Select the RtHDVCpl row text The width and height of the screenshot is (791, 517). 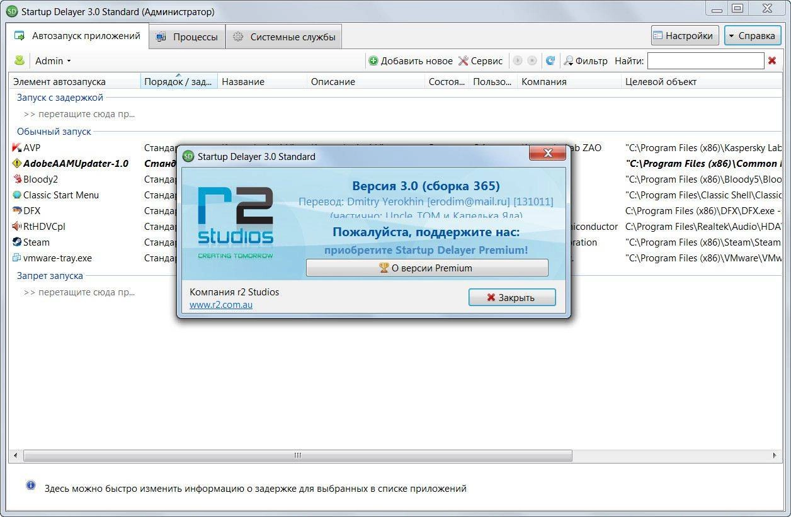click(44, 227)
